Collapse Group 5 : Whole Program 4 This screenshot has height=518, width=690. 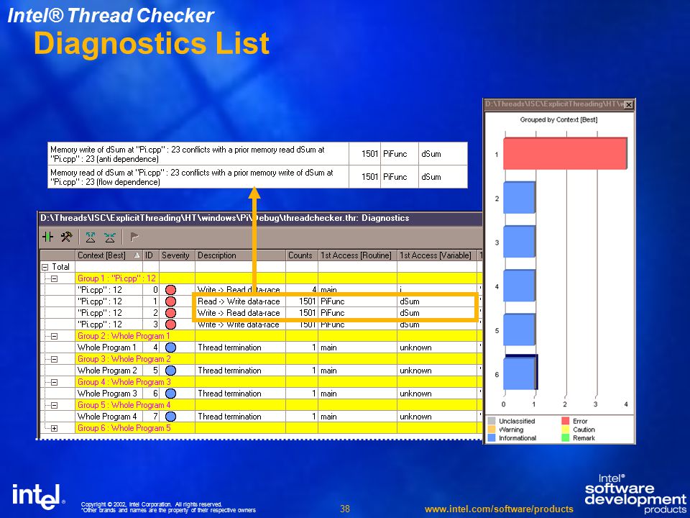[54, 405]
